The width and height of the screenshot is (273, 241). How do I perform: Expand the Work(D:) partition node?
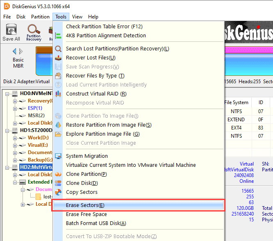[x=15, y=138]
